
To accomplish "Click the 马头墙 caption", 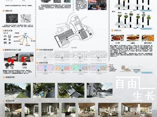I will pos(25,68).
